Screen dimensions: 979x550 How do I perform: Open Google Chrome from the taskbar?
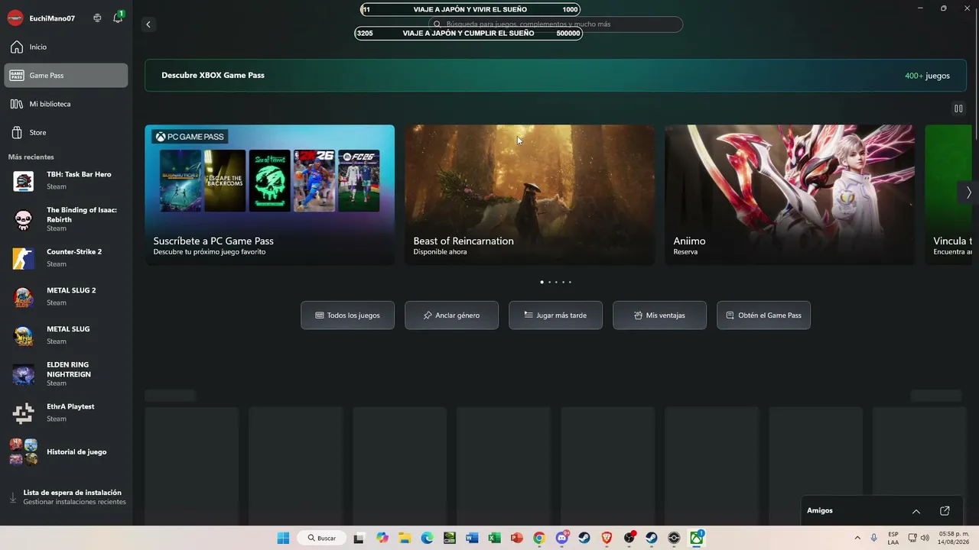click(539, 538)
